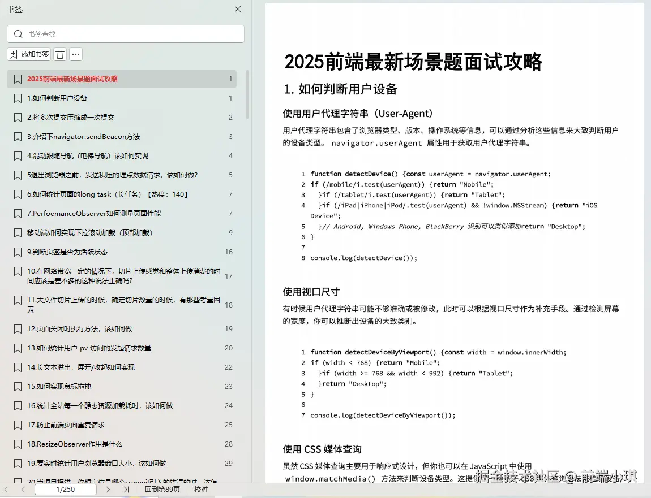Click the search magnifier icon
Screen dimensions: 651x498
[18, 34]
